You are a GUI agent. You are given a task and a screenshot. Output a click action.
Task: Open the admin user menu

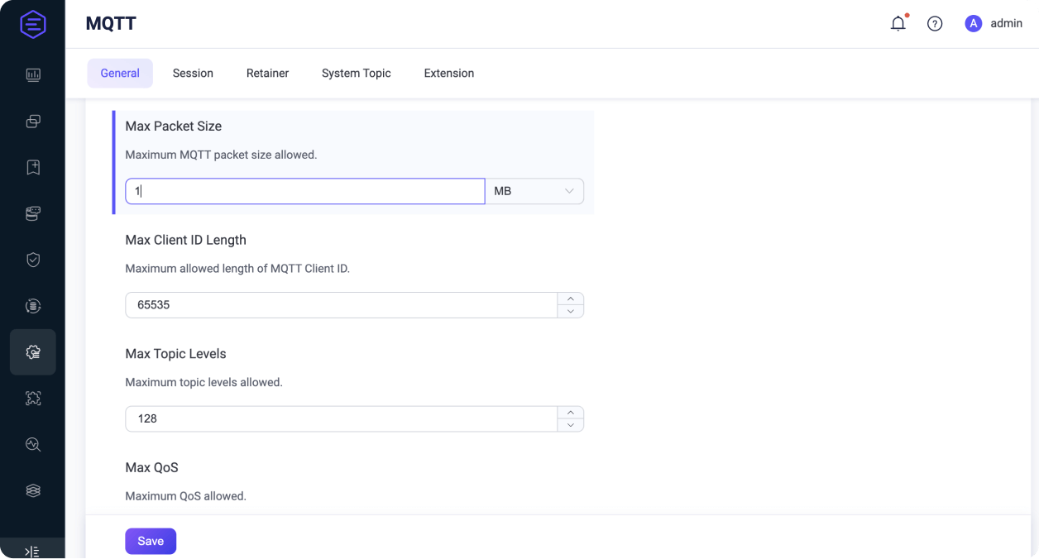[994, 24]
